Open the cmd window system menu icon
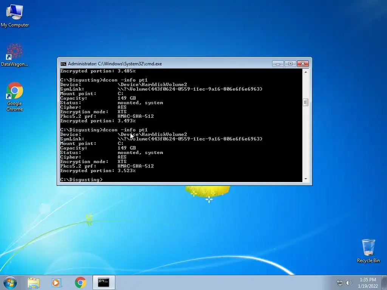This screenshot has width=387, height=290. point(63,64)
